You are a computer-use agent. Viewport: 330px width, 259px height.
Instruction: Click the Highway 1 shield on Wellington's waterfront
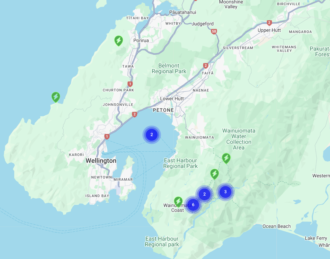tap(107, 137)
